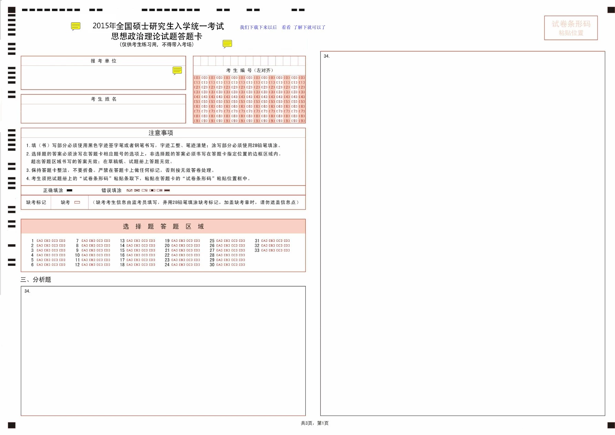Open the yellow comment note beside the 2015年 exam title
This screenshot has width=615, height=435.
coord(76,26)
